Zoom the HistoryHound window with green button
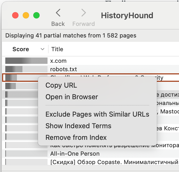 point(36,15)
